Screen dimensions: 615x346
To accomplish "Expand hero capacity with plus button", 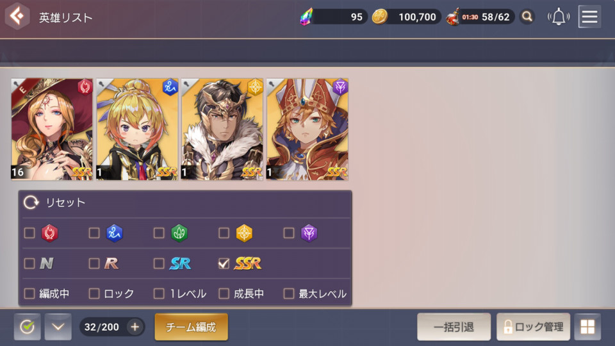I will point(135,327).
